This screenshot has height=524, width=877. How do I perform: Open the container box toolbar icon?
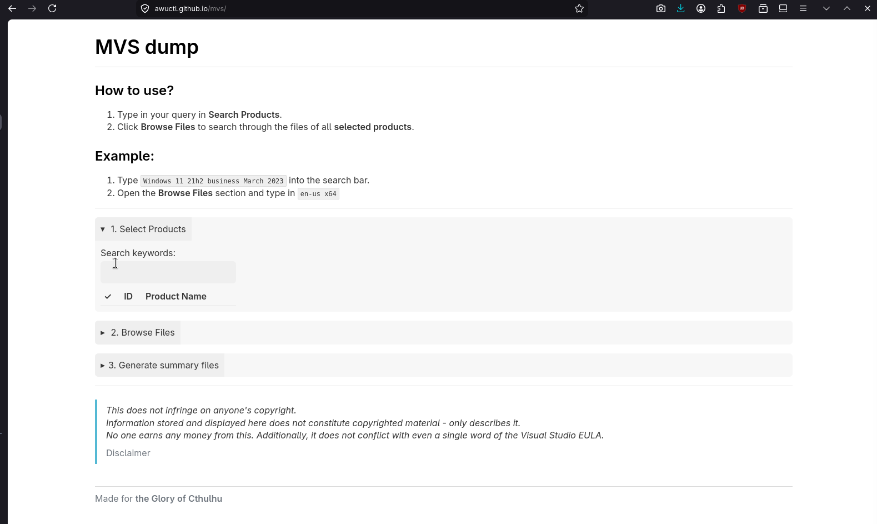tap(763, 8)
